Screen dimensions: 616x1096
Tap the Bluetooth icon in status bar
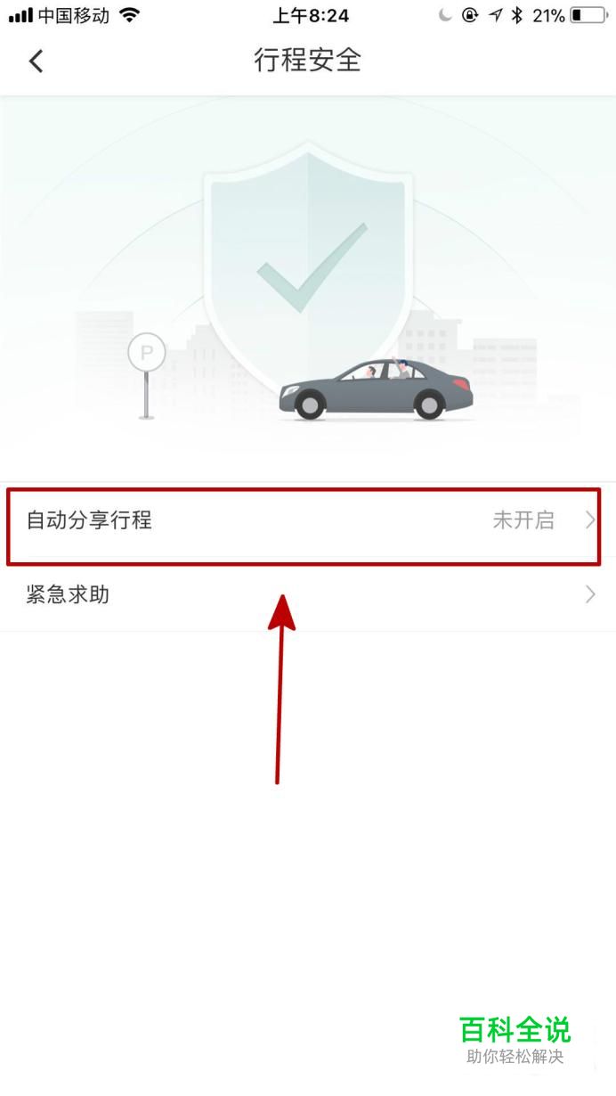(517, 15)
